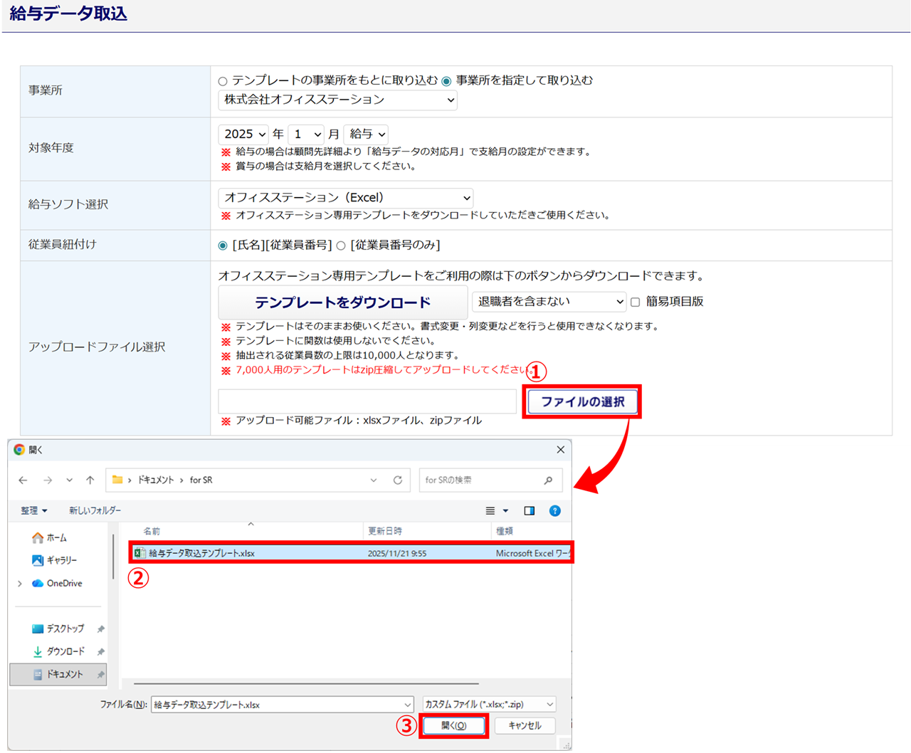Viewport: 911px width, 753px height.
Task: Click the help question mark icon
Action: (555, 511)
